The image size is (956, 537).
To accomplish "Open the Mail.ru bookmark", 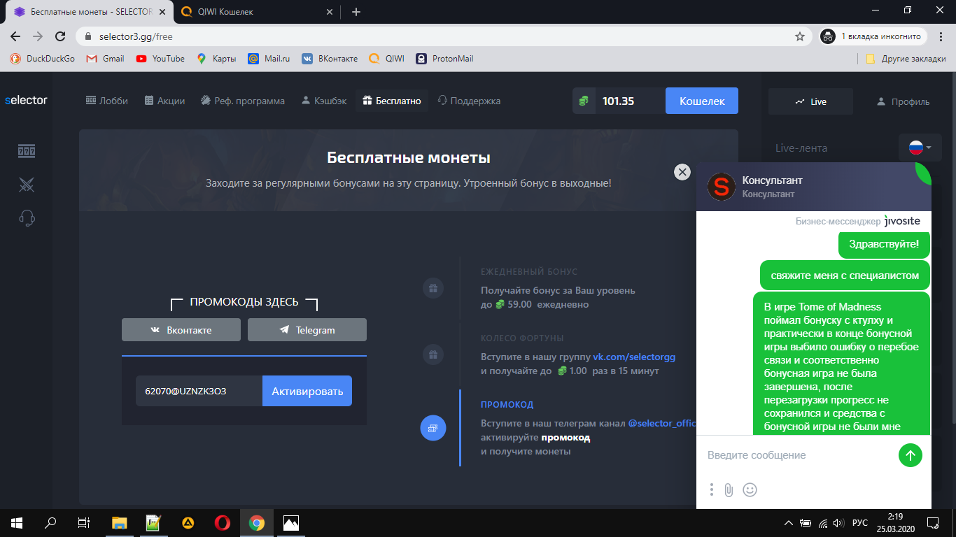I will [x=269, y=59].
